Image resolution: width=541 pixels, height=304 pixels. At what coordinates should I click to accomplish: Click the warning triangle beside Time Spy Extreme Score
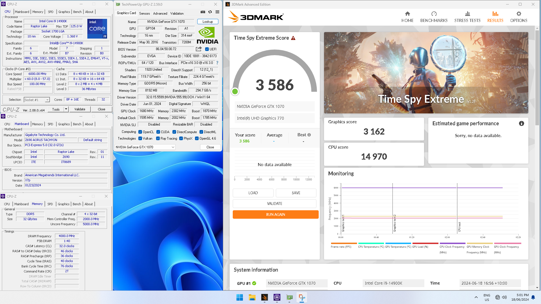coord(293,38)
